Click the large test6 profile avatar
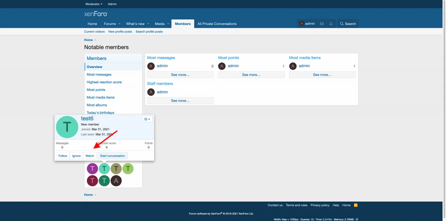 pyautogui.click(x=67, y=127)
